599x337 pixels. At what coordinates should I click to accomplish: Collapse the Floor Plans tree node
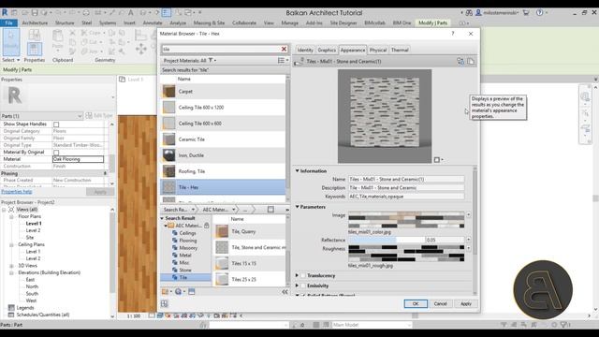(x=11, y=216)
